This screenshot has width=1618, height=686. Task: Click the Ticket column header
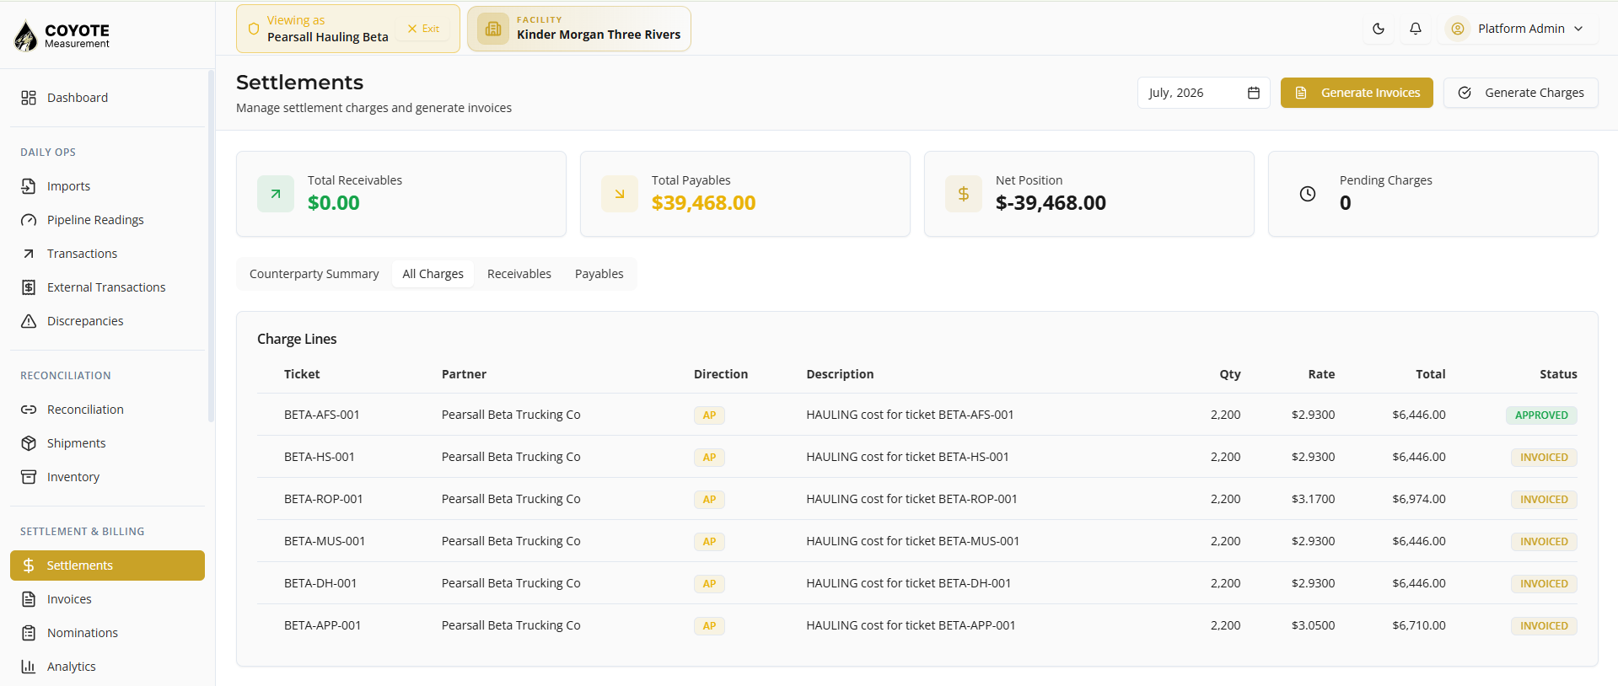[302, 374]
